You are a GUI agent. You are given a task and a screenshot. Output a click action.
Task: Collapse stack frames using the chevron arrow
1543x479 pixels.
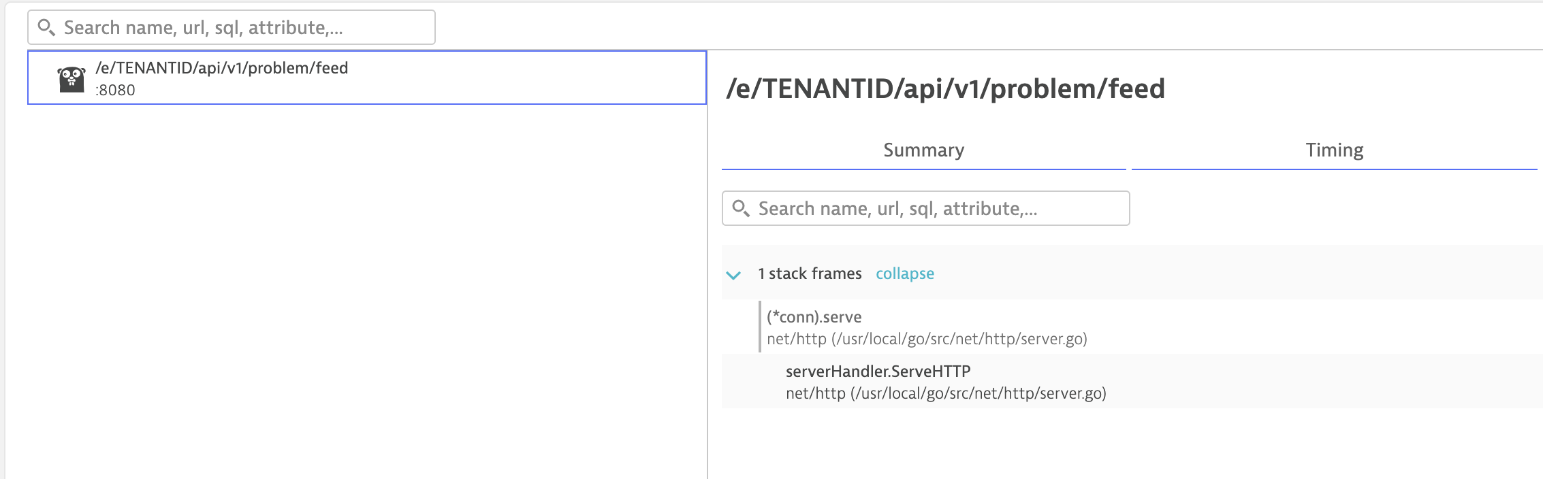733,275
